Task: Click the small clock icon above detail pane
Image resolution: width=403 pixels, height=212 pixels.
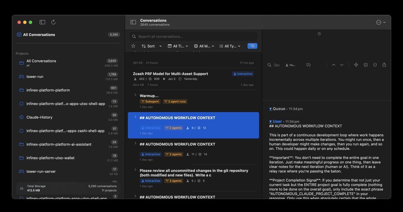Action: (x=319, y=34)
